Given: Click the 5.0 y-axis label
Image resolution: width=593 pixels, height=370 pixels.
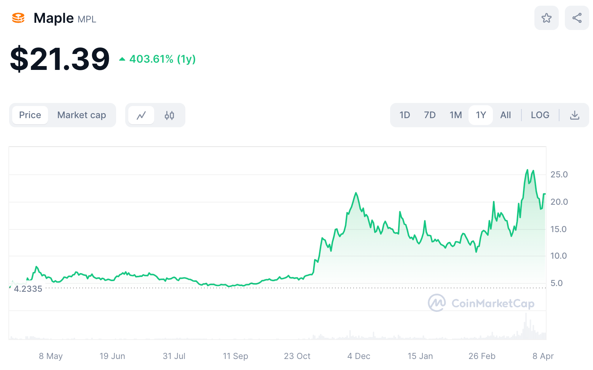Looking at the screenshot, I should tap(556, 283).
